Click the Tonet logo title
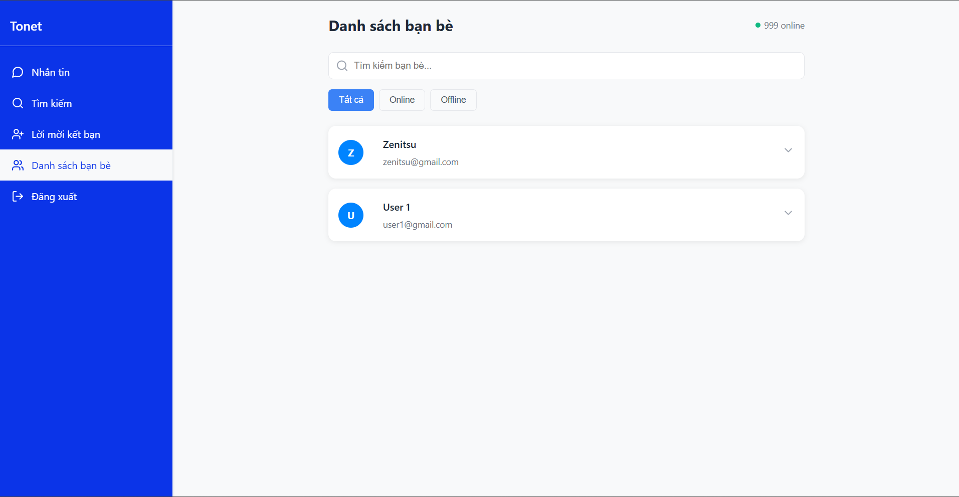This screenshot has width=959, height=497. point(26,26)
